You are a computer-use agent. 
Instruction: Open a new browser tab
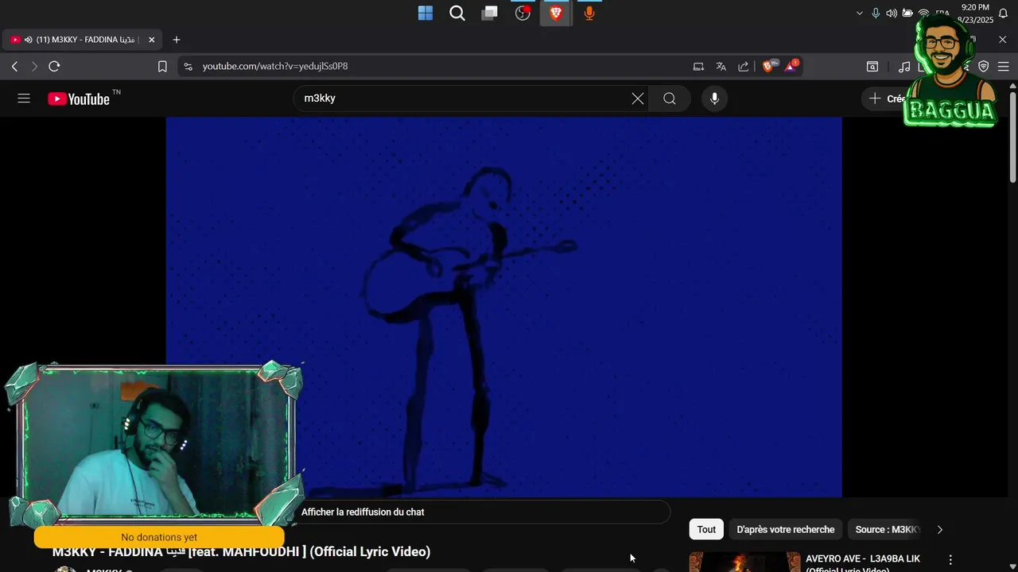click(177, 40)
